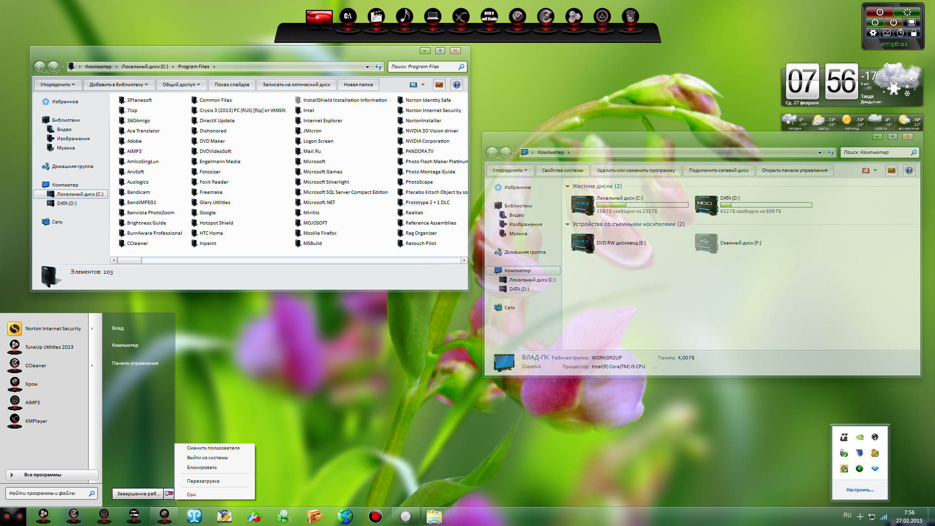Screen dimensions: 935x526
Task: Select Блокировать in the shutdown menu
Action: point(202,468)
